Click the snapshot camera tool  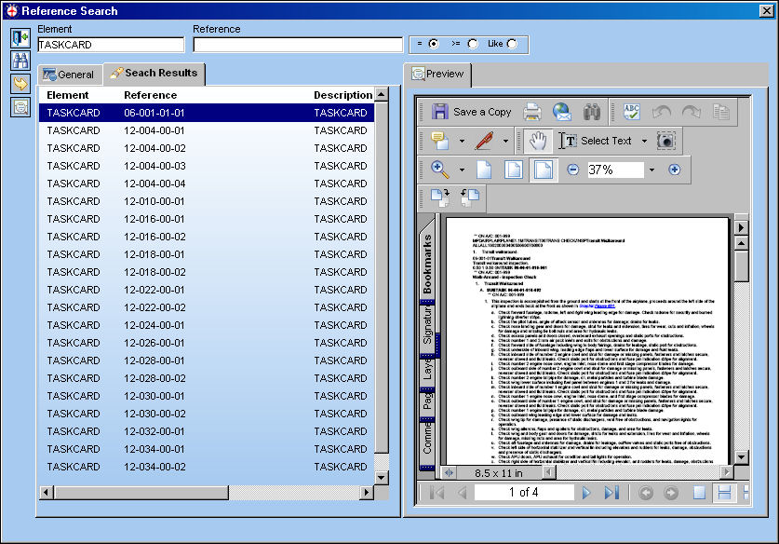(x=666, y=142)
